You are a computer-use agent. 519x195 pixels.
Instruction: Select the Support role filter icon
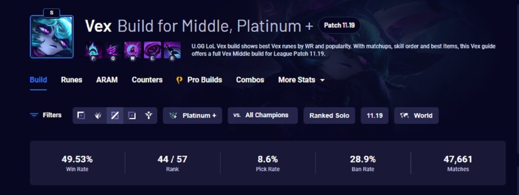(149, 116)
